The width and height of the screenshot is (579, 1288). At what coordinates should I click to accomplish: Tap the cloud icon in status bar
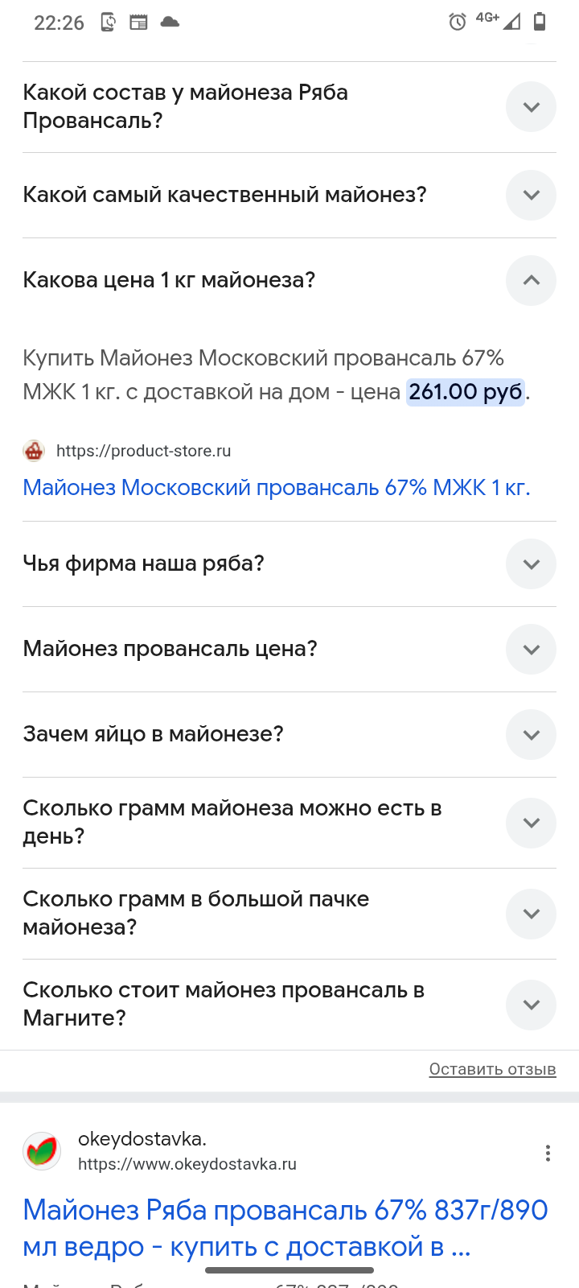pos(170,22)
